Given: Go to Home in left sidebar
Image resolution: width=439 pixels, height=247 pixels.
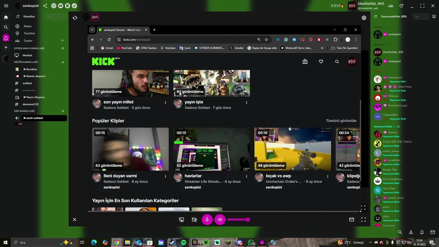Looking at the screenshot, I should point(6,17).
